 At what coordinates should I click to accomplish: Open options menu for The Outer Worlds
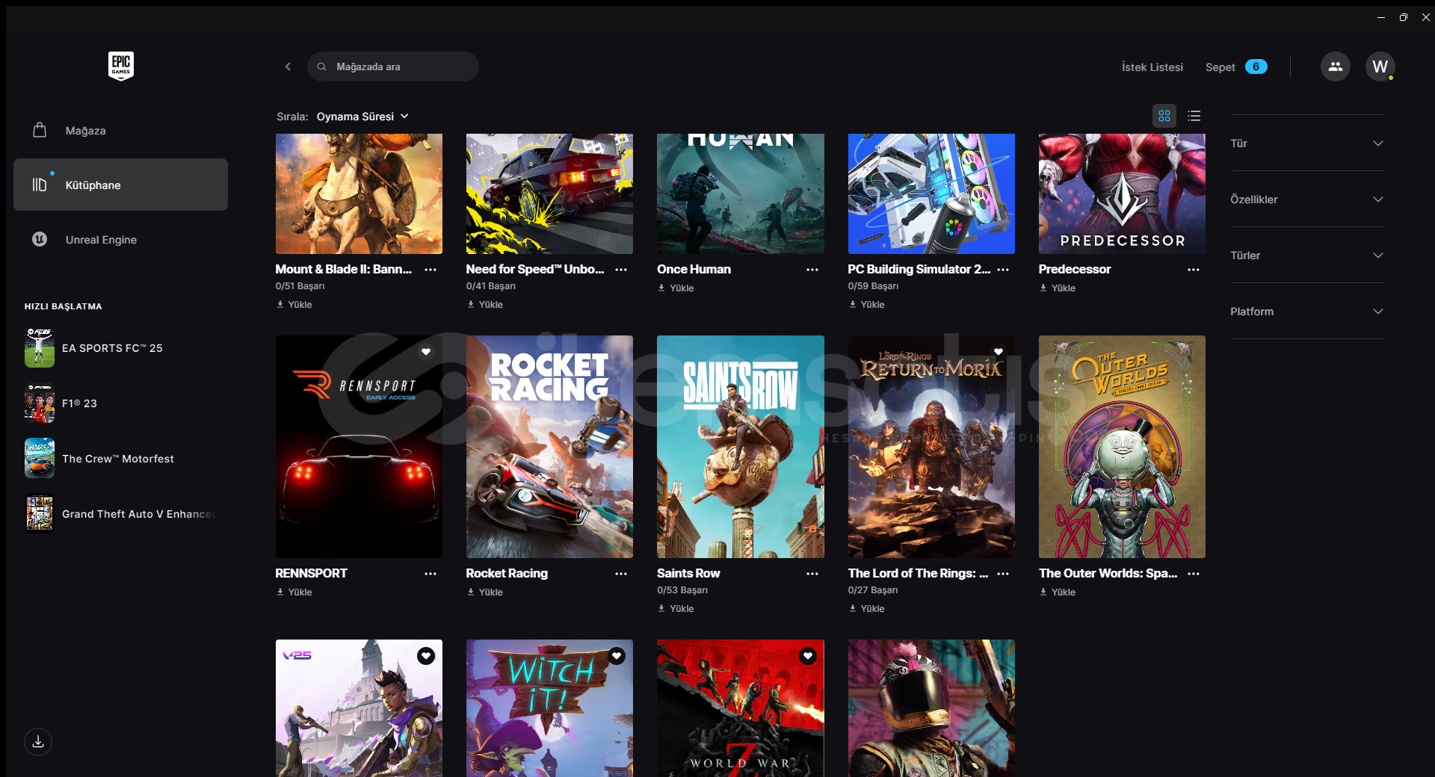tap(1194, 574)
